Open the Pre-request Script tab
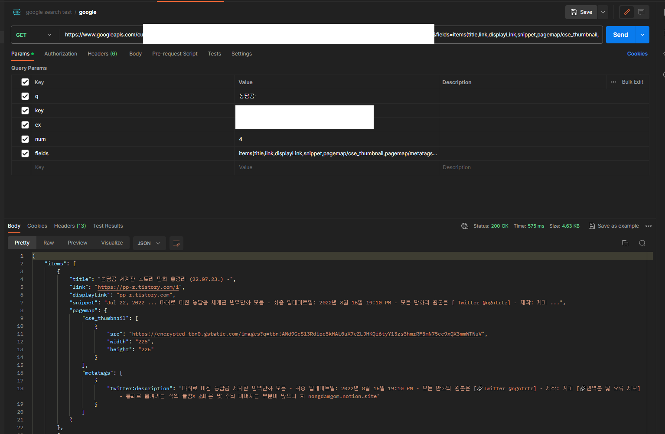The height and width of the screenshot is (434, 665). pos(175,54)
